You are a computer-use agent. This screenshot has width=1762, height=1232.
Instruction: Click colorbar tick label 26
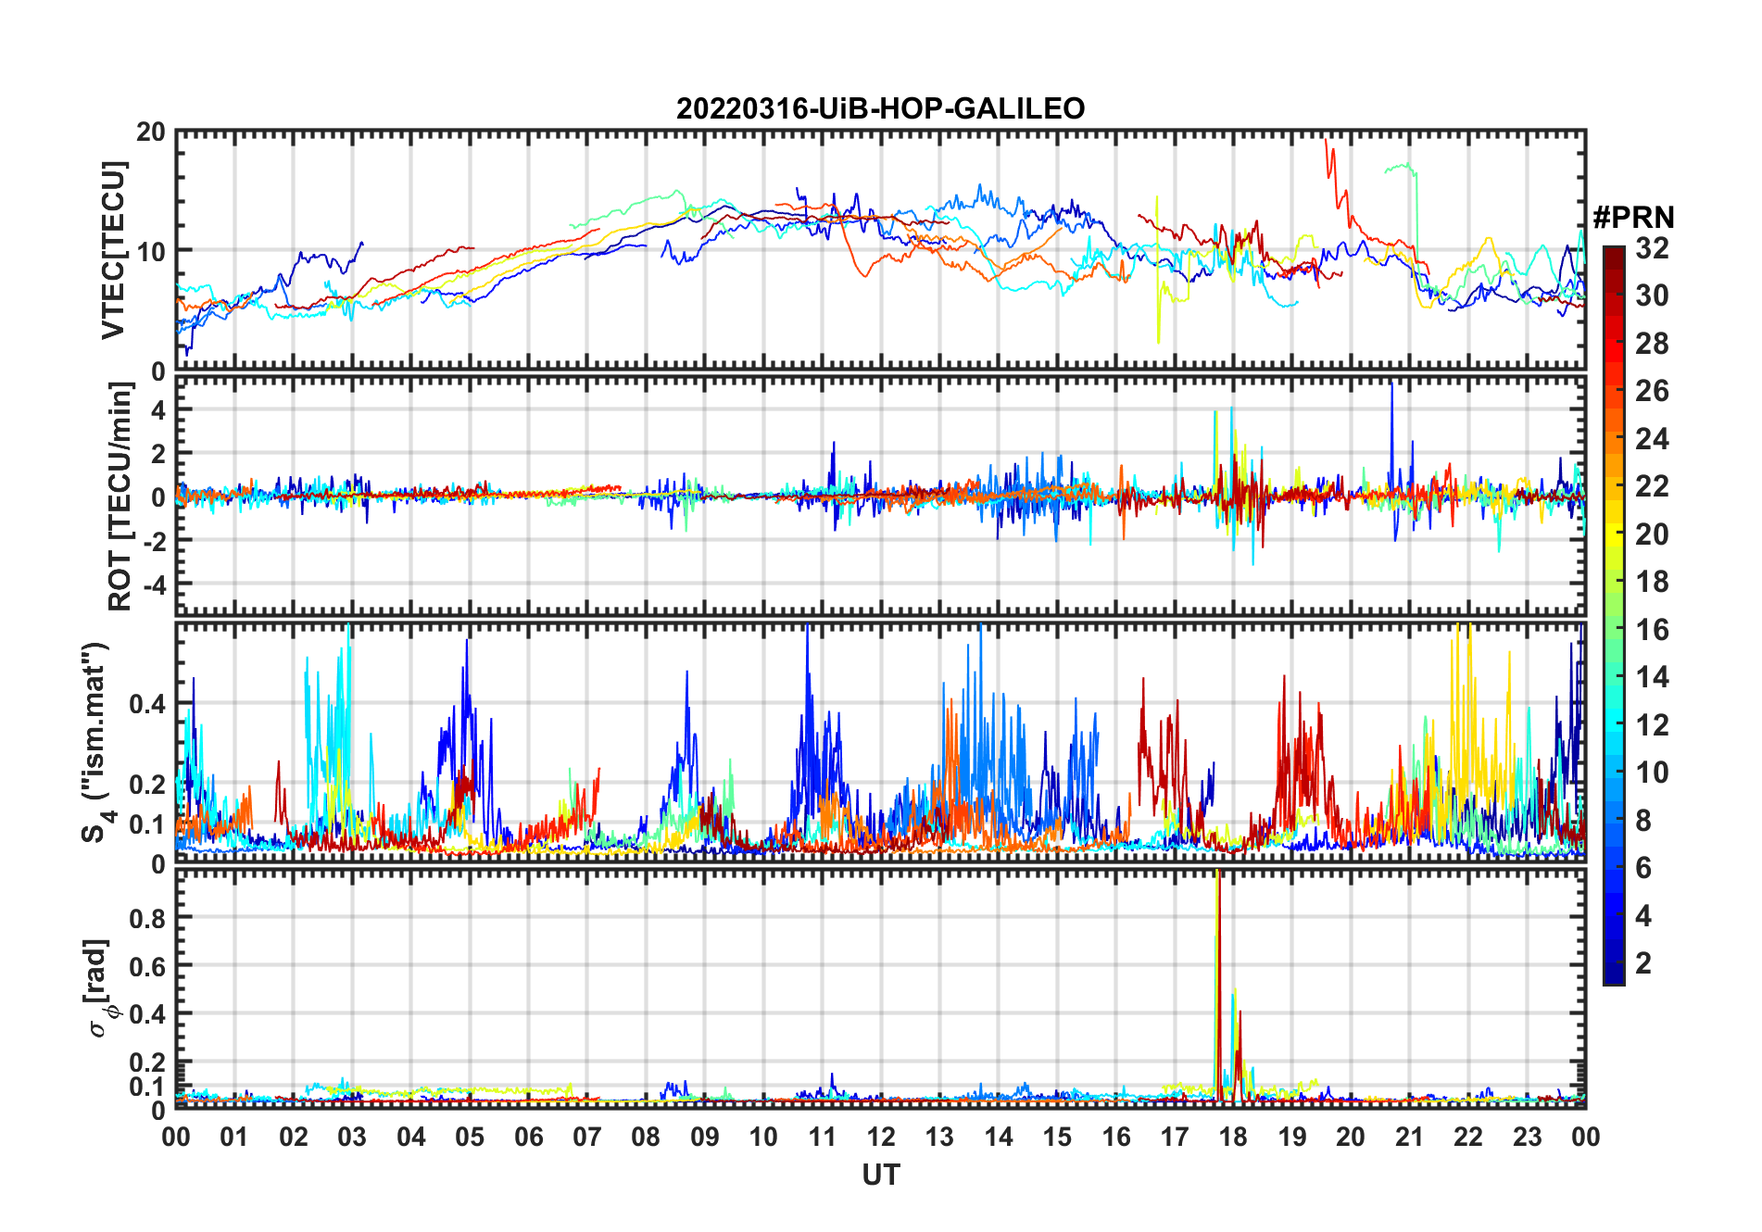tap(1652, 391)
